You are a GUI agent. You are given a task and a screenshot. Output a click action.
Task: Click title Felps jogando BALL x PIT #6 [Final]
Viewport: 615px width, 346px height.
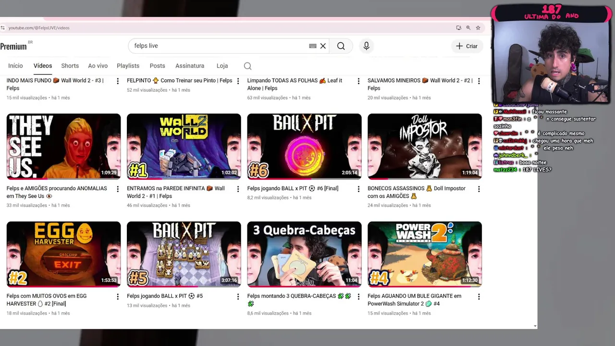coord(293,188)
